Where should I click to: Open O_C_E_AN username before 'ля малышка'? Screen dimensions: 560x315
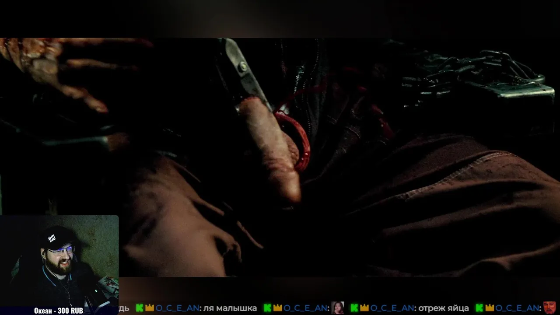pyautogui.click(x=178, y=308)
